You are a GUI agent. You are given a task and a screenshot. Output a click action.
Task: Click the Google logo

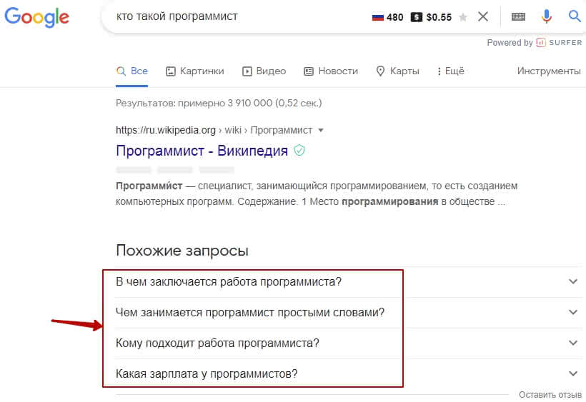pyautogui.click(x=36, y=17)
